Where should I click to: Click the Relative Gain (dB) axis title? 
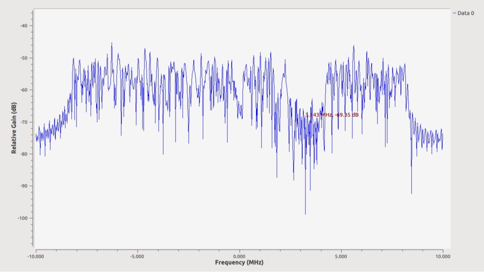(x=14, y=128)
